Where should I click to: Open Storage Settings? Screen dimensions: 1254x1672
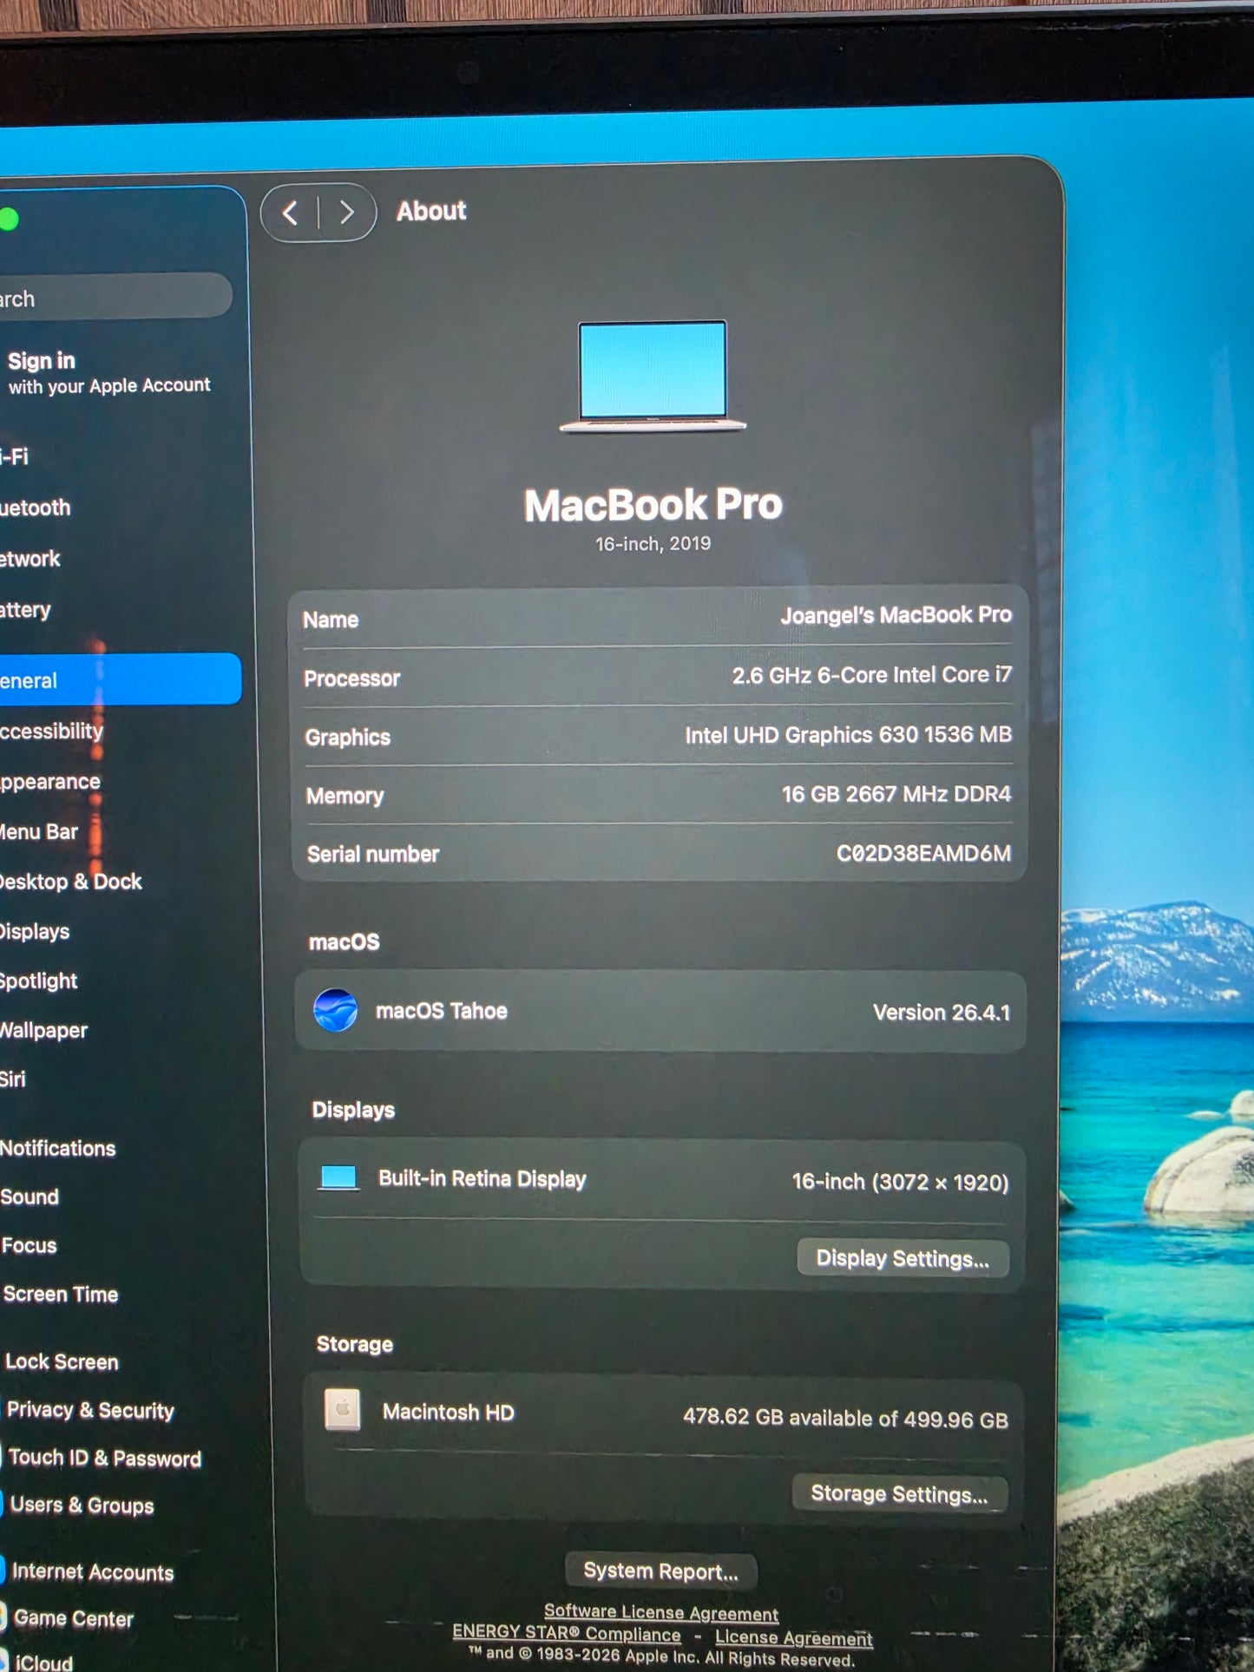pos(900,1493)
